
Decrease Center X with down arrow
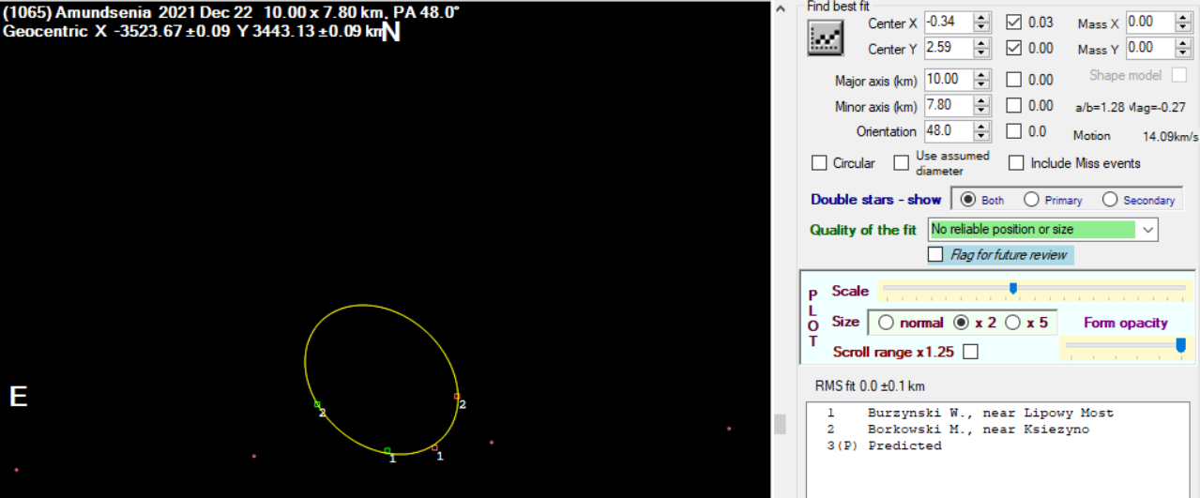pyautogui.click(x=982, y=27)
